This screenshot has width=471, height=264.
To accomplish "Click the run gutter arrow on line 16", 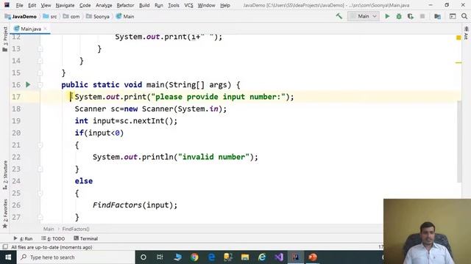I will point(28,85).
